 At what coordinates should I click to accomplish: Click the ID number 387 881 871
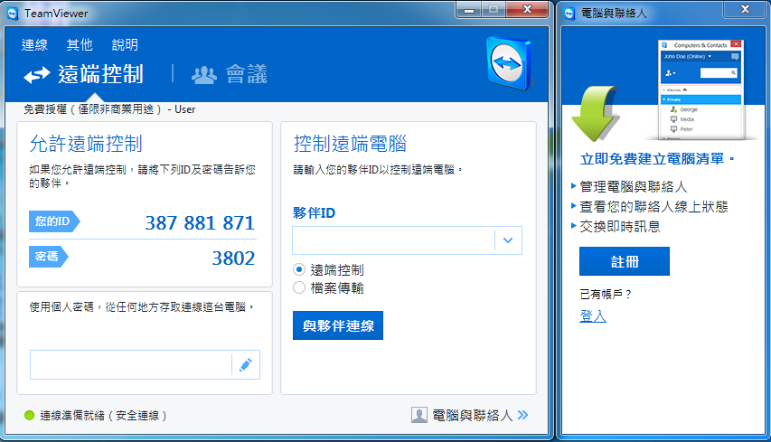(x=200, y=223)
